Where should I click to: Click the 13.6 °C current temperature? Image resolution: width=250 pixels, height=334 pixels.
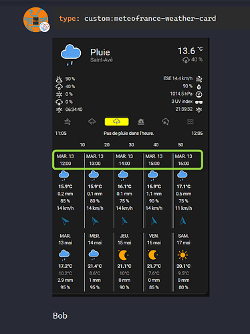tap(190, 51)
